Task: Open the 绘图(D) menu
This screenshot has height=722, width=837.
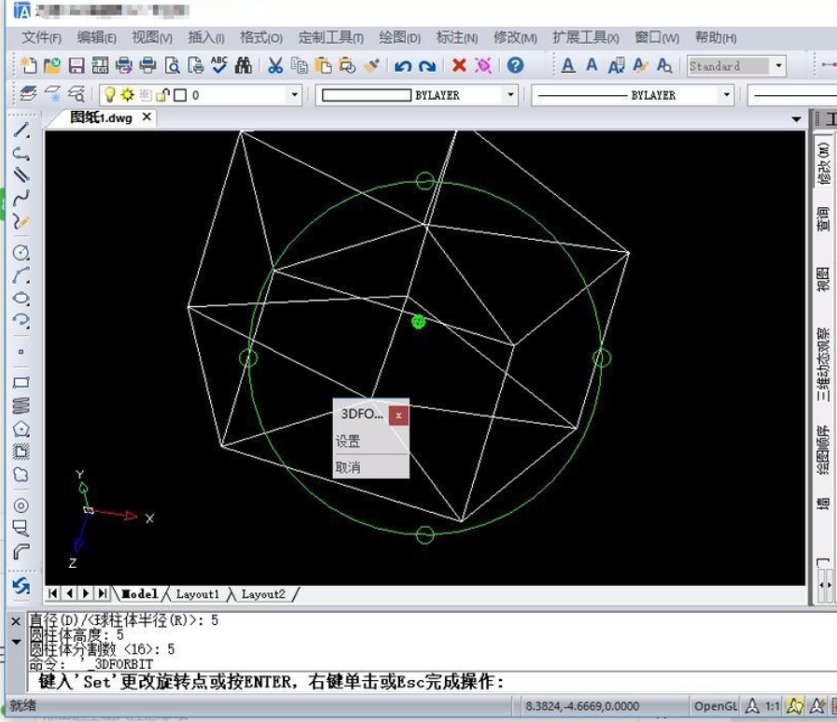Action: pos(399,37)
